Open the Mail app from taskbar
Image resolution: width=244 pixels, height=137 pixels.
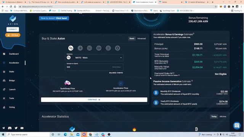click(78, 134)
